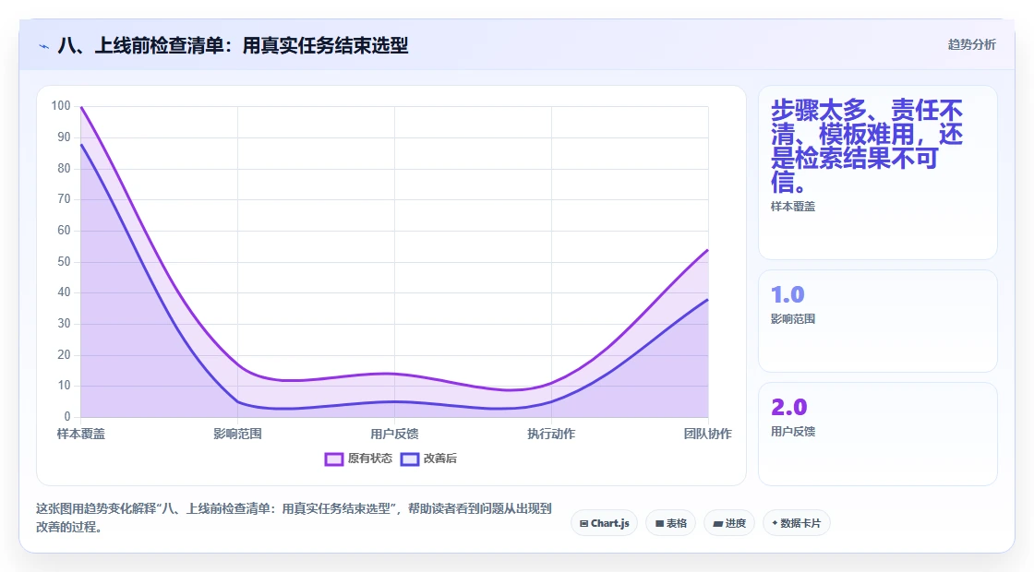This screenshot has height=572, width=1034.
Task: Click the 用户反馈 x-axis label
Action: pos(394,434)
